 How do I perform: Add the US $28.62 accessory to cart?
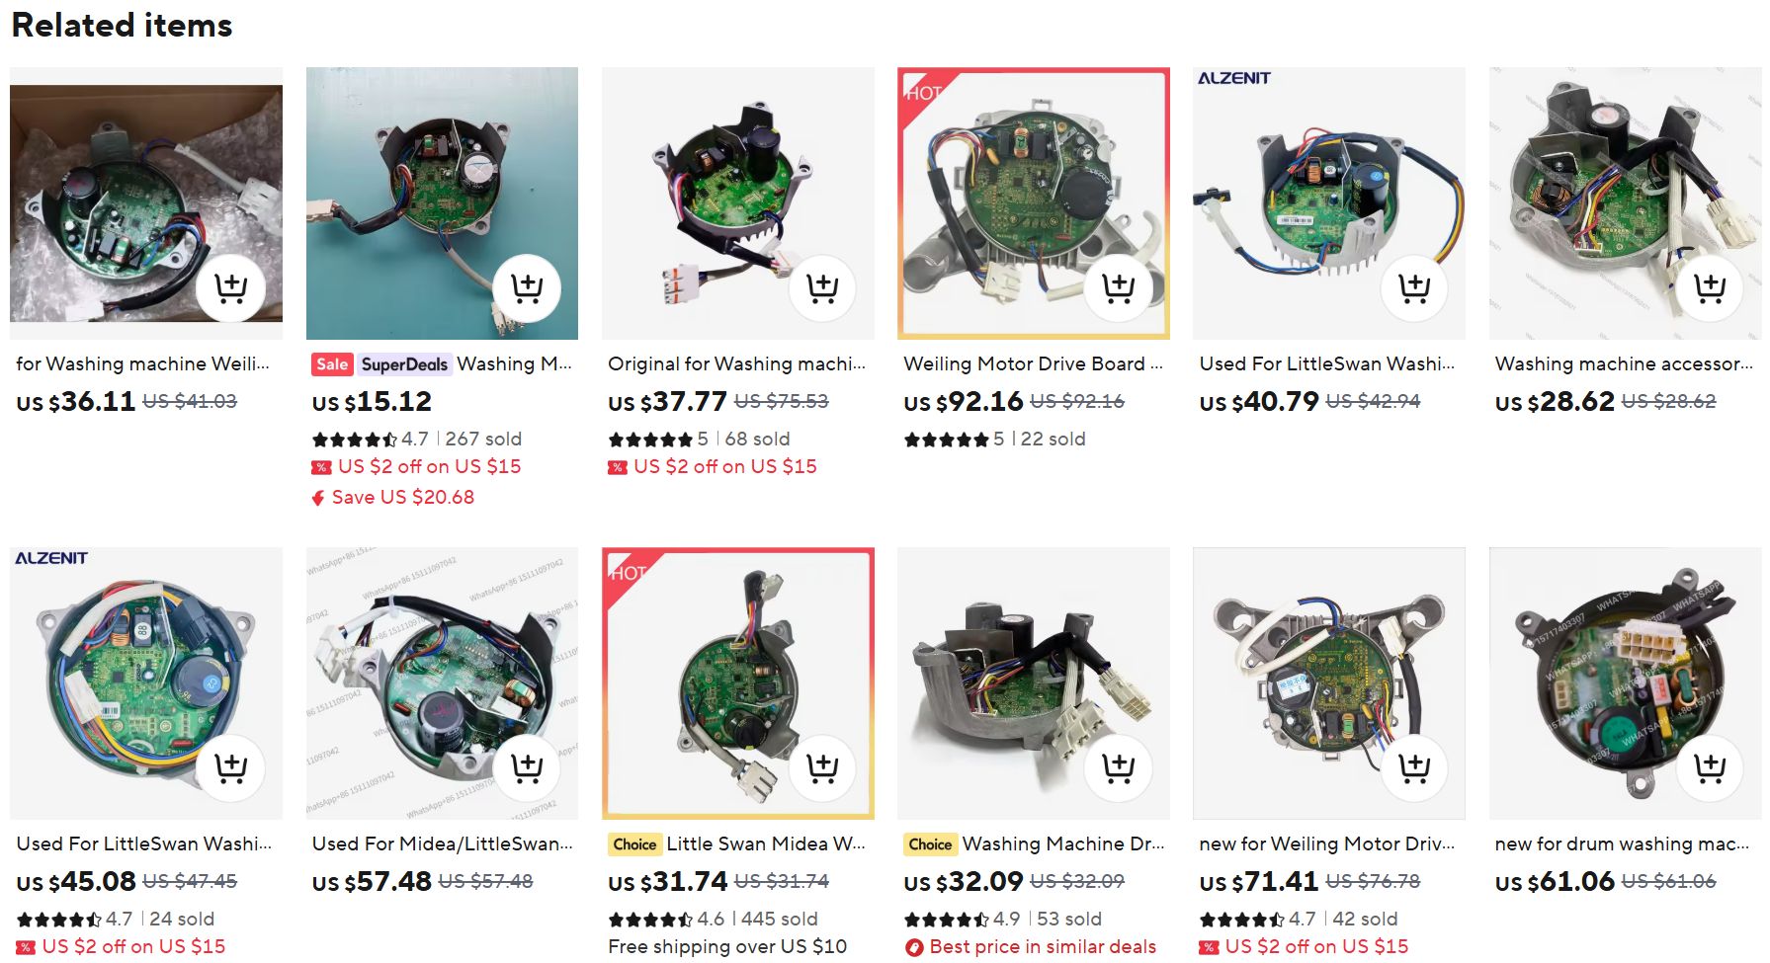click(x=1710, y=287)
